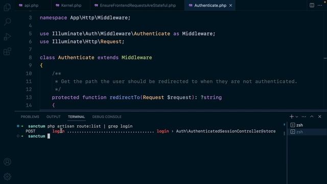Open the PROBLEMS panel tab
This screenshot has height=184, width=327.
tap(30, 117)
